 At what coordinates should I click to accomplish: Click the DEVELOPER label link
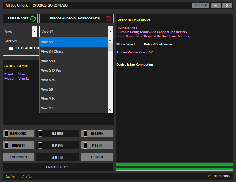[x=222, y=176]
